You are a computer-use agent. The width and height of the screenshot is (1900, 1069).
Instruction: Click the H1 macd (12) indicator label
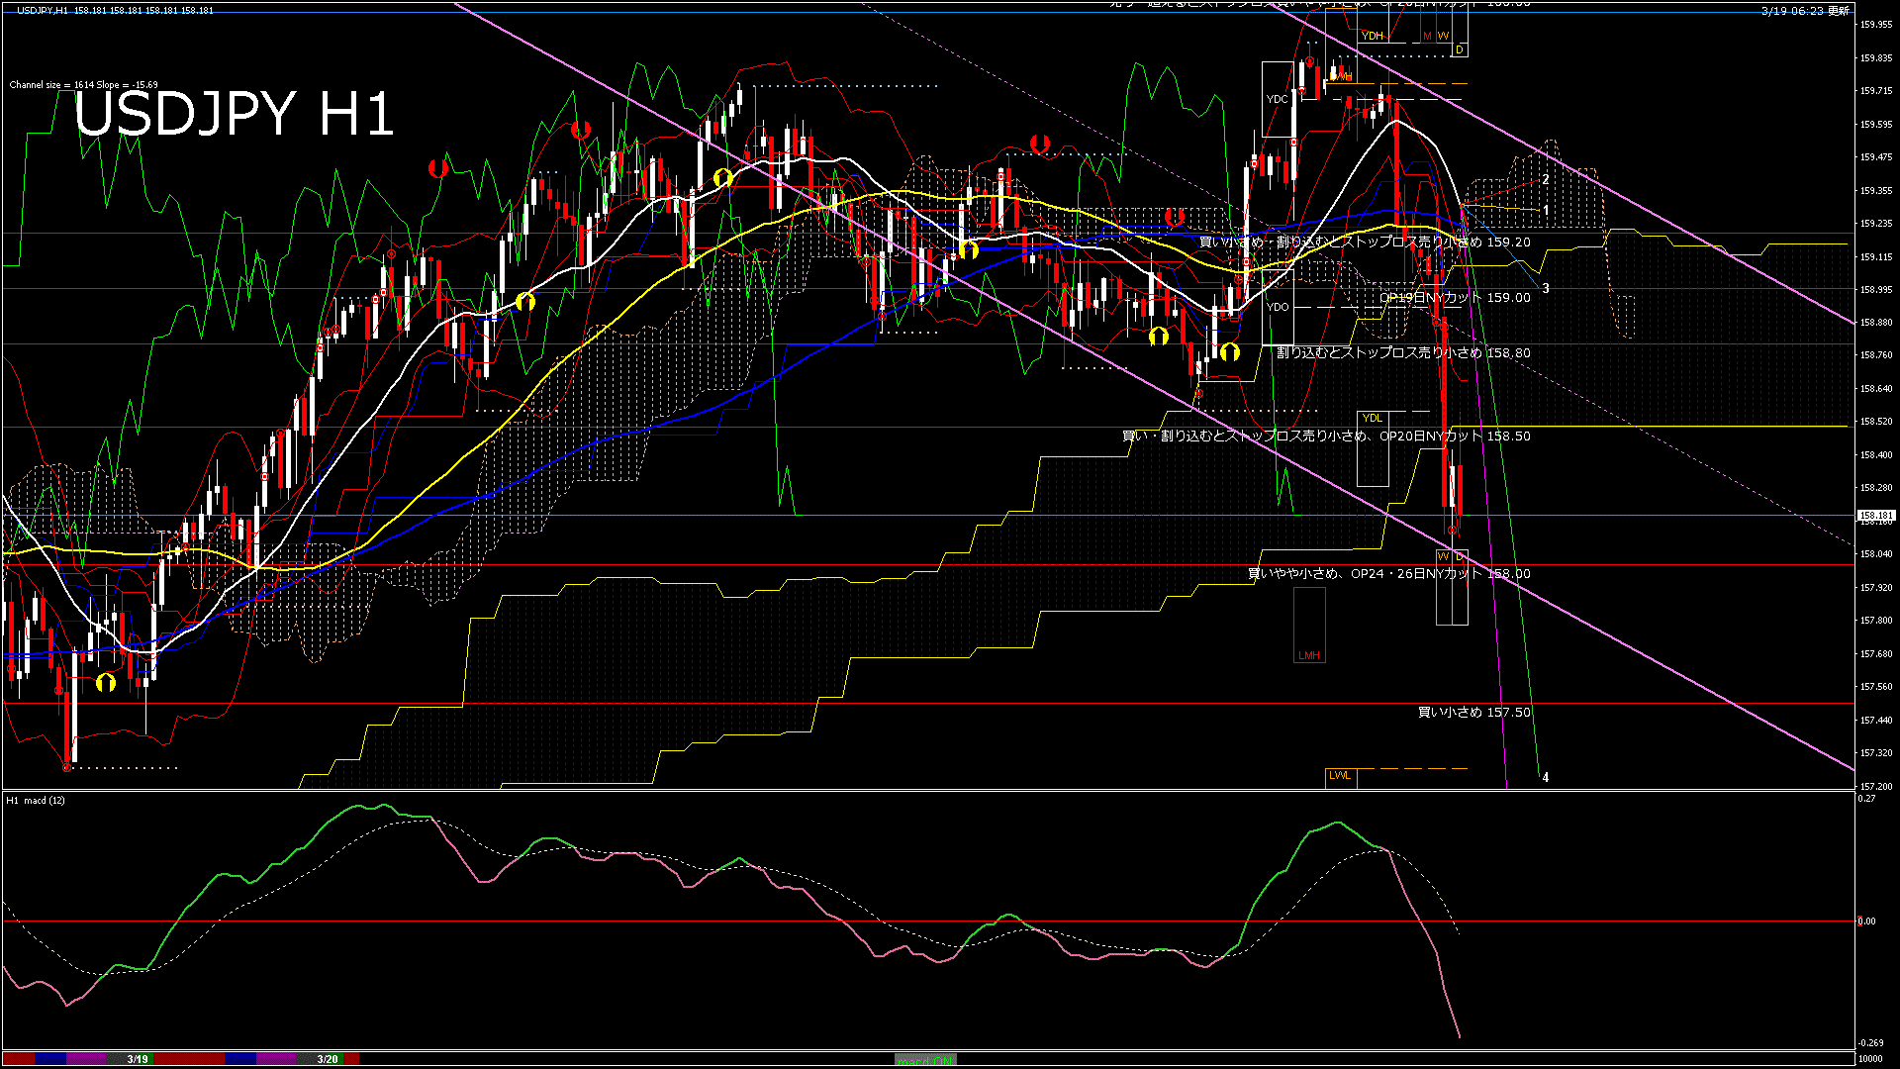tap(36, 800)
